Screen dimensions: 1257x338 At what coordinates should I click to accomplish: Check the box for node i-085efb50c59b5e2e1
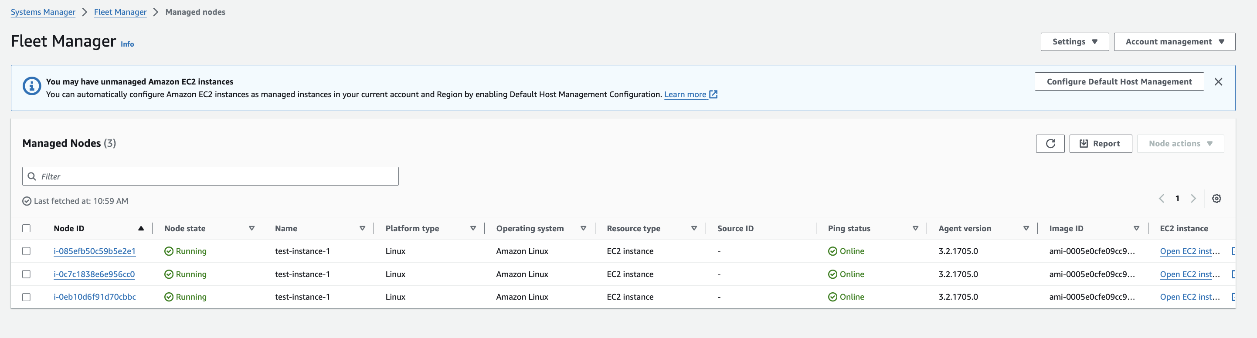coord(26,251)
